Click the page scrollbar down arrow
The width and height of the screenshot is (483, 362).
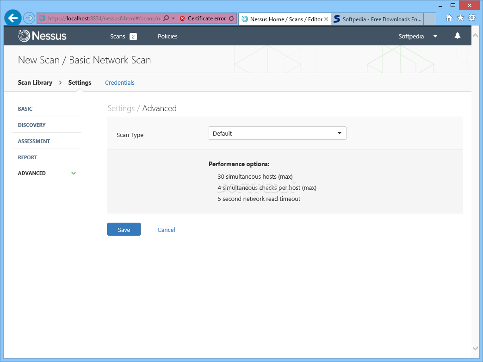[475, 348]
